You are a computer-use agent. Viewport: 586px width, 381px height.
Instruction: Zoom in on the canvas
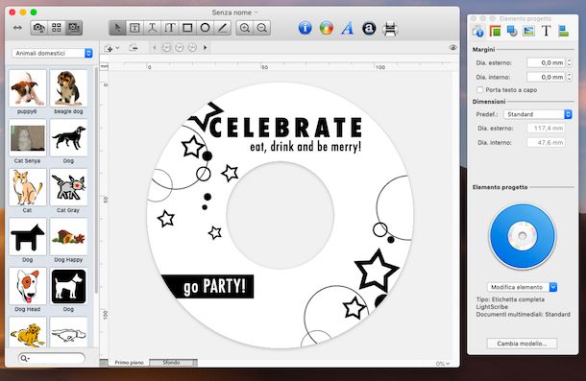pyautogui.click(x=245, y=28)
